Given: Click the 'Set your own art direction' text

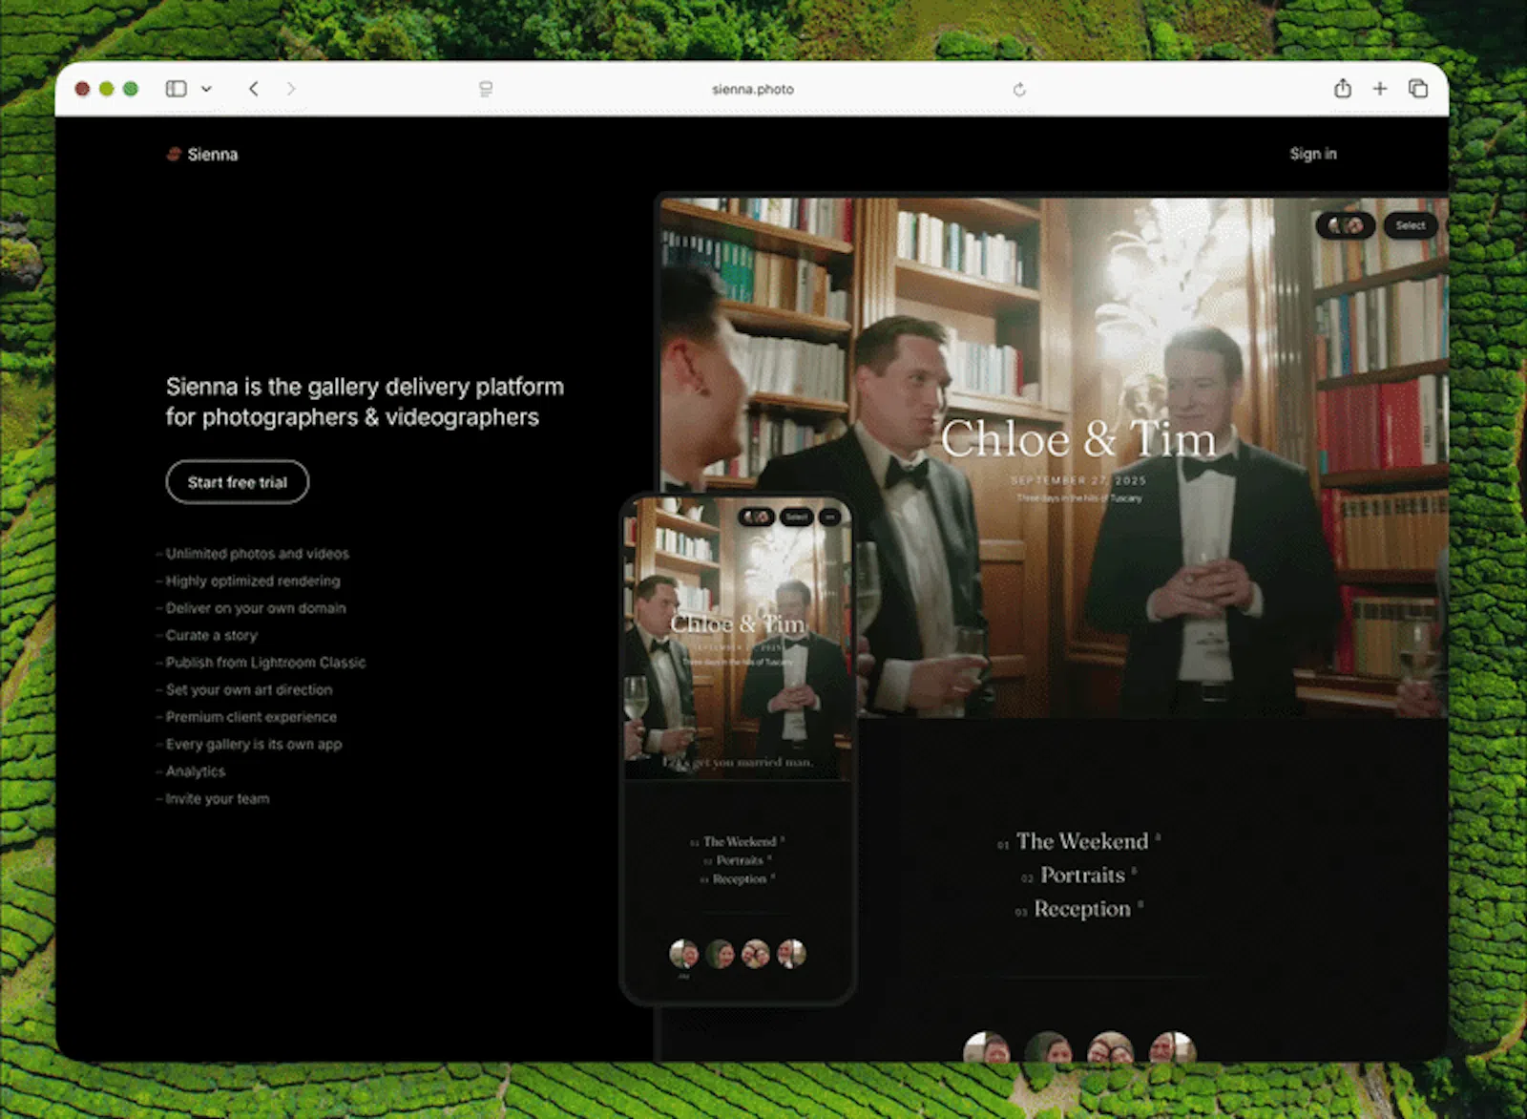Looking at the screenshot, I should point(249,689).
